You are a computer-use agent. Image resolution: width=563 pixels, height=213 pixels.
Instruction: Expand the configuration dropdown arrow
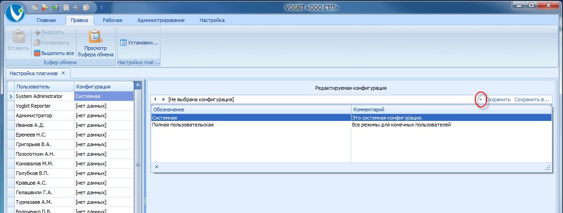point(480,99)
